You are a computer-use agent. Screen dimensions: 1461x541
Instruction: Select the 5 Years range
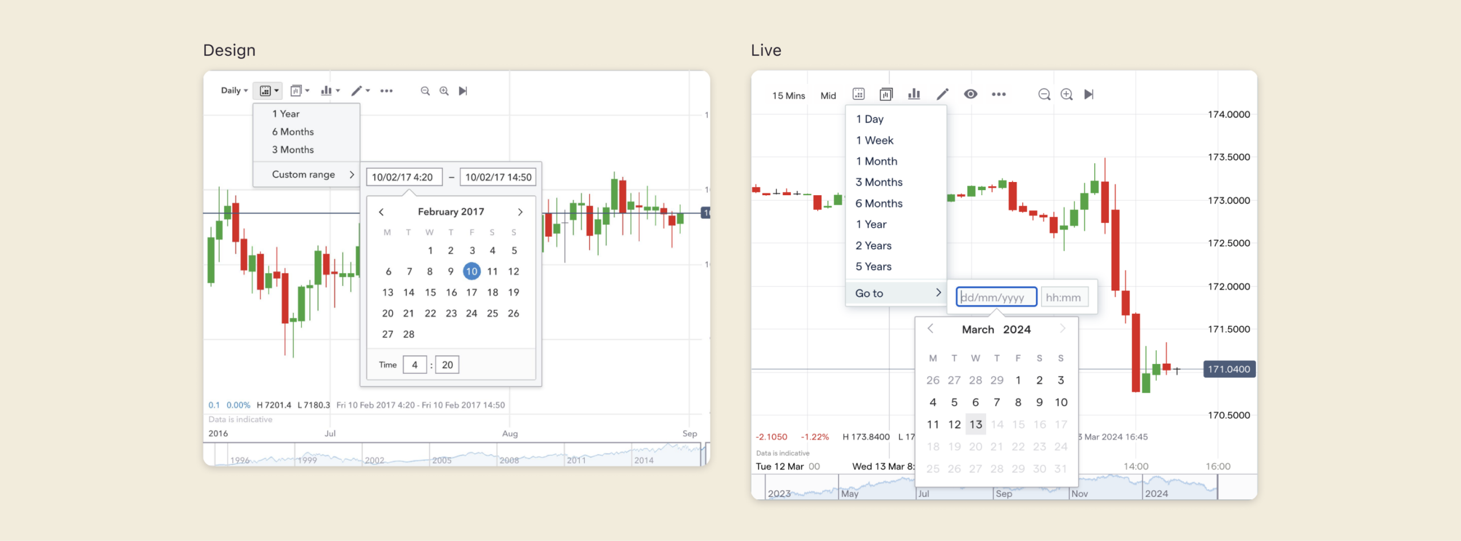pos(896,267)
